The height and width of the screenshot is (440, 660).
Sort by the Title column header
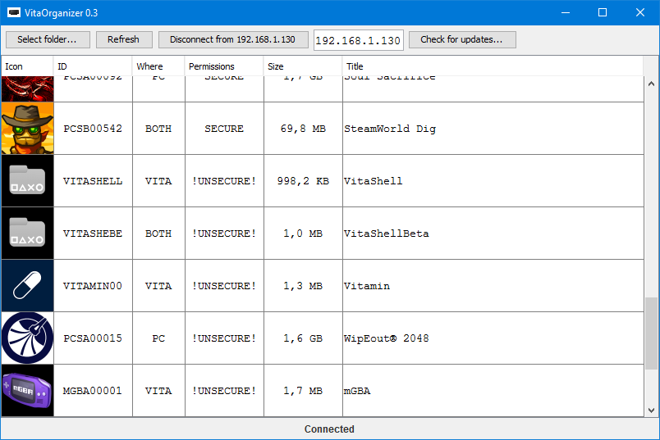click(x=493, y=66)
